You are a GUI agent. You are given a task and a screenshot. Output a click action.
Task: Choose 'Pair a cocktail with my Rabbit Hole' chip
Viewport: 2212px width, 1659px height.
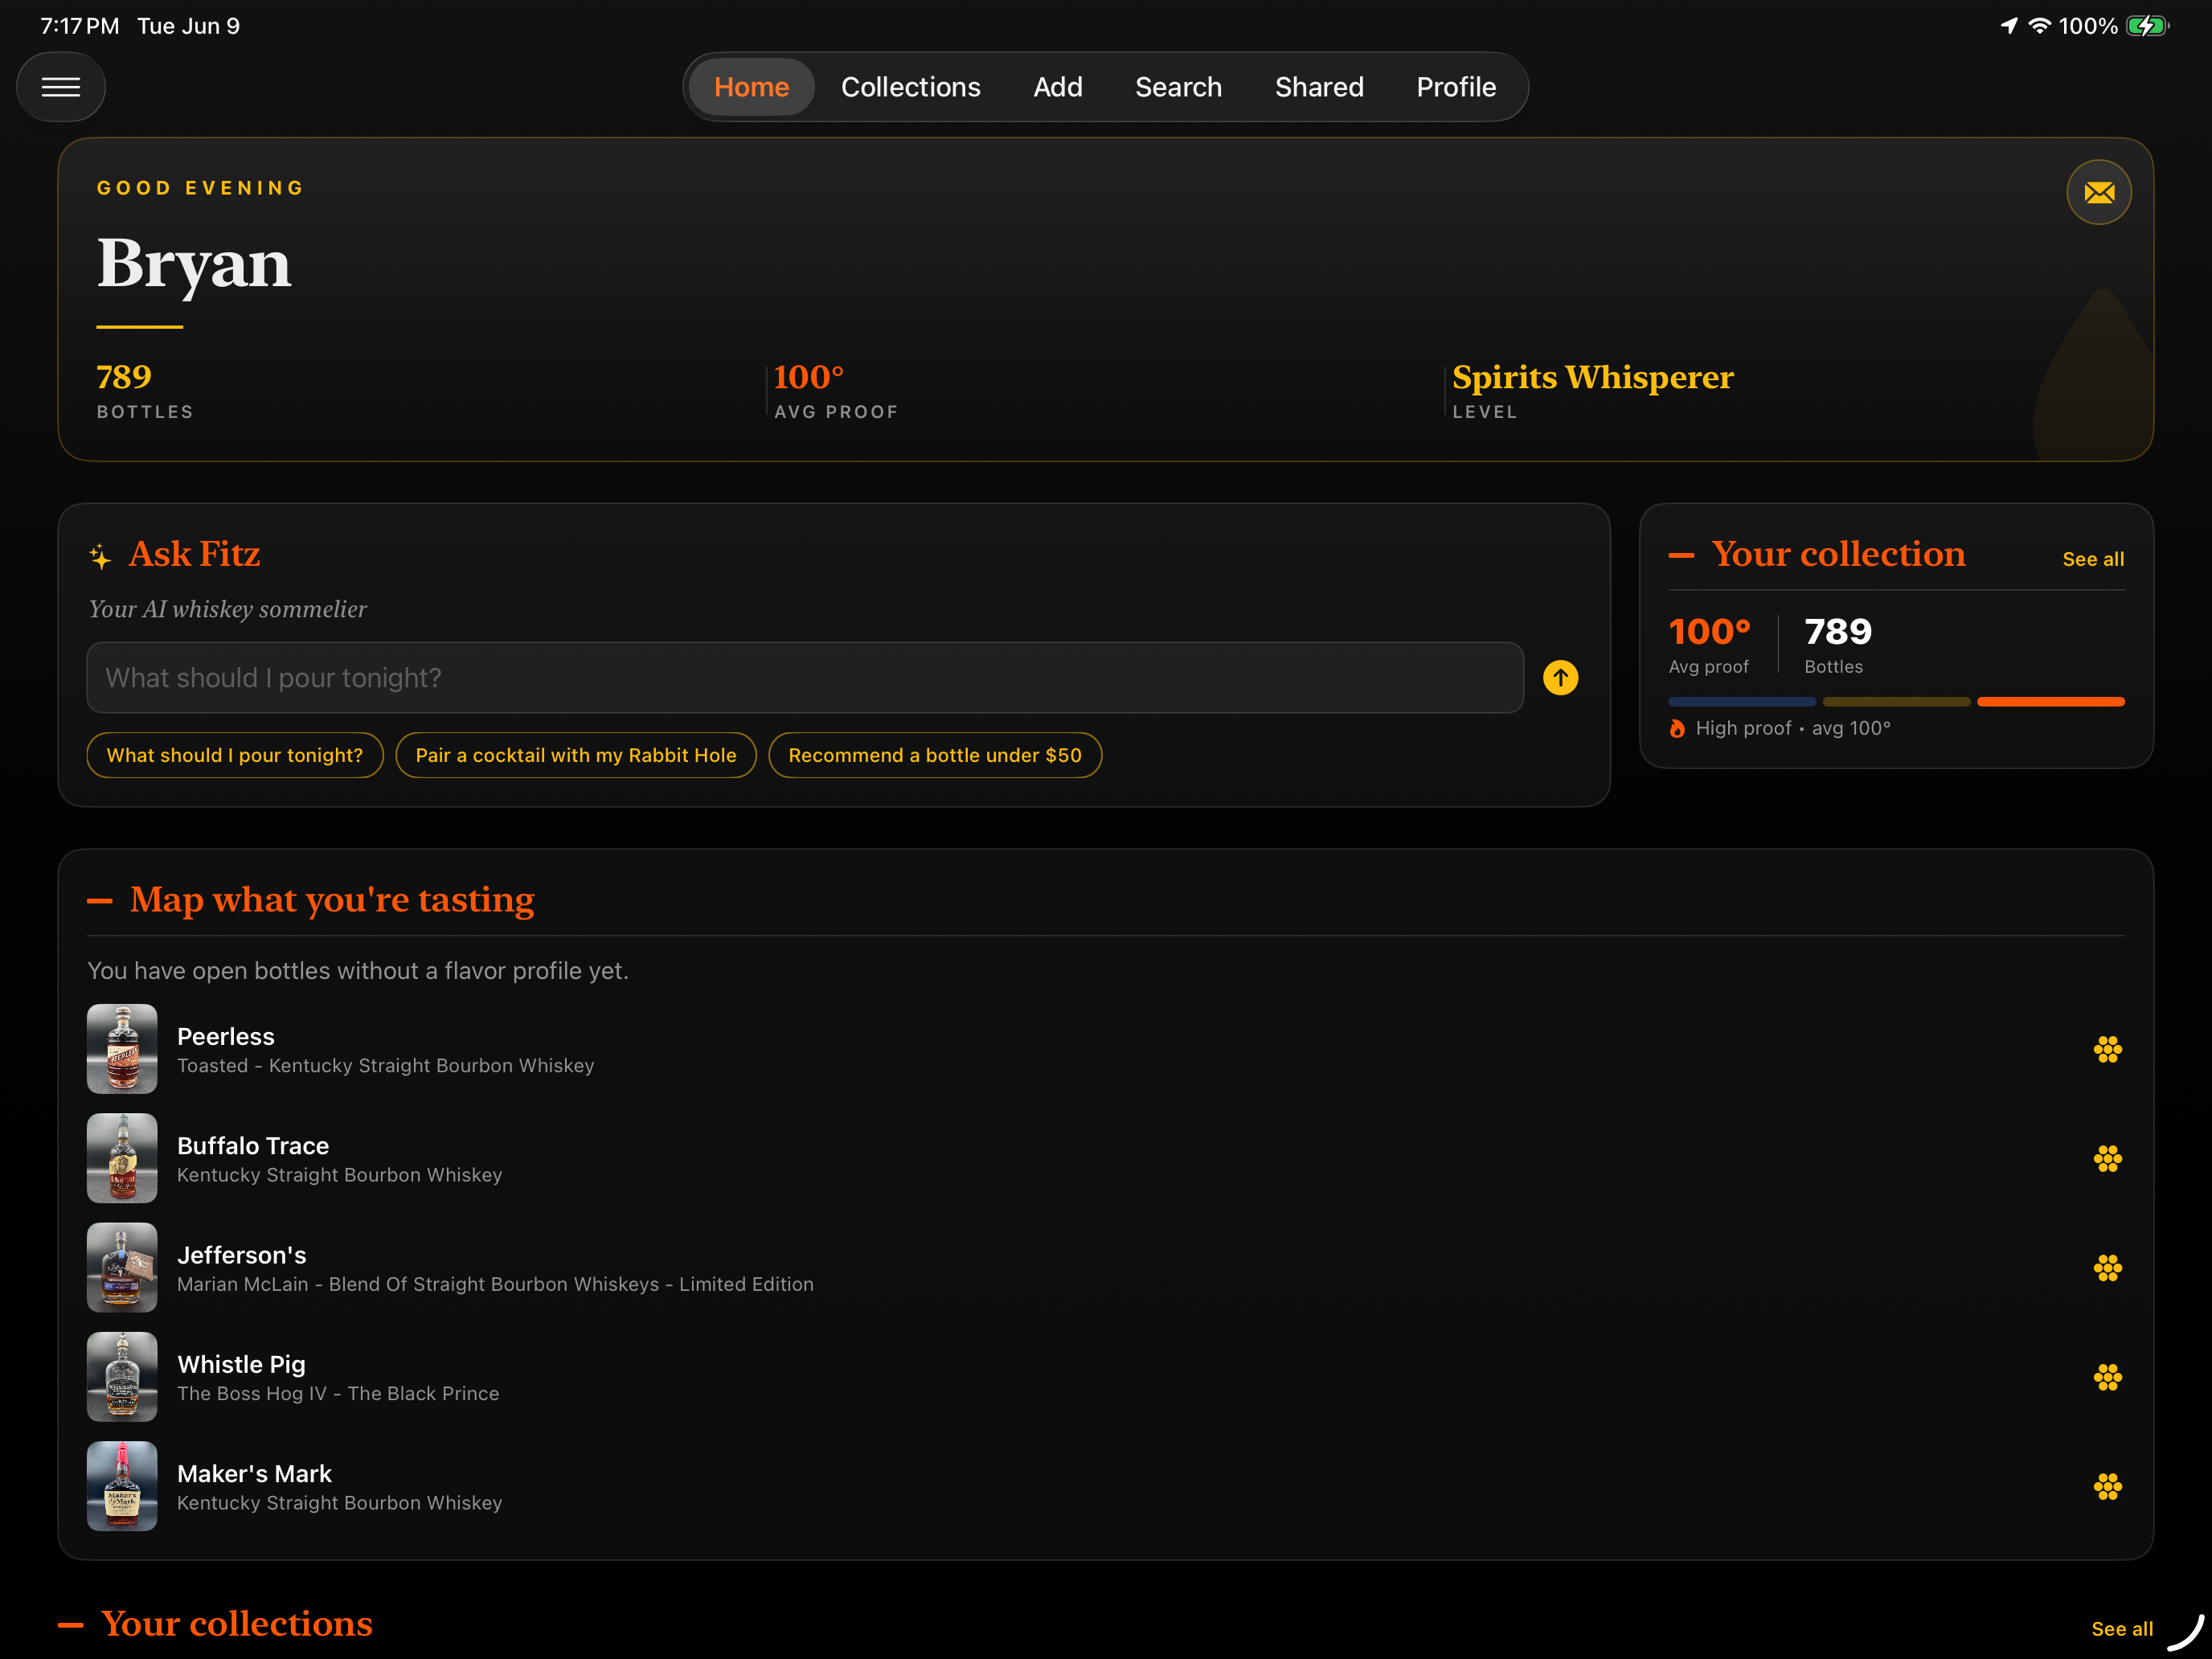[x=576, y=755]
